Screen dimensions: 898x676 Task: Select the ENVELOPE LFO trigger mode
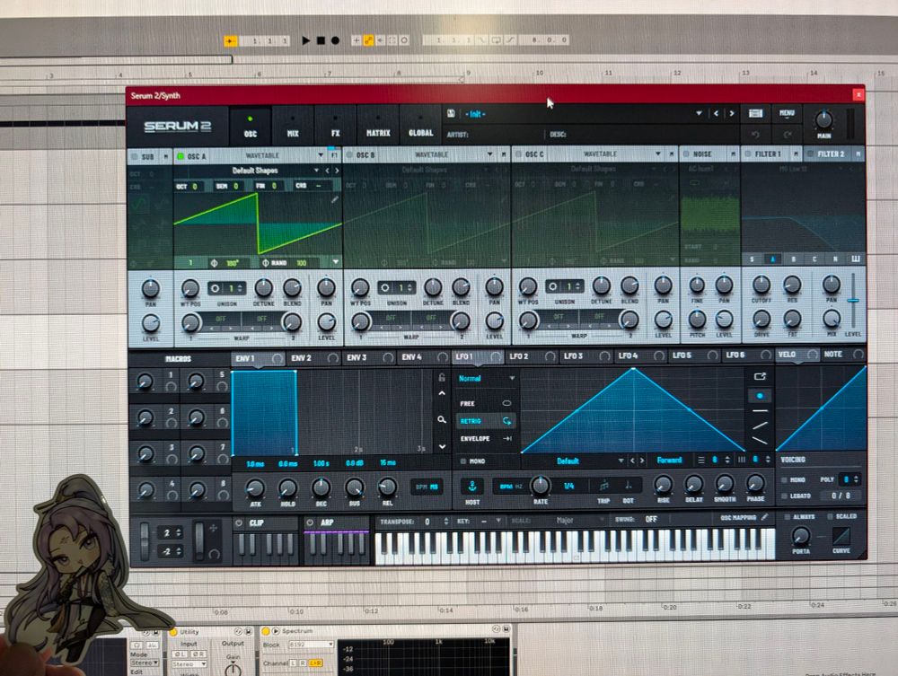point(485,439)
